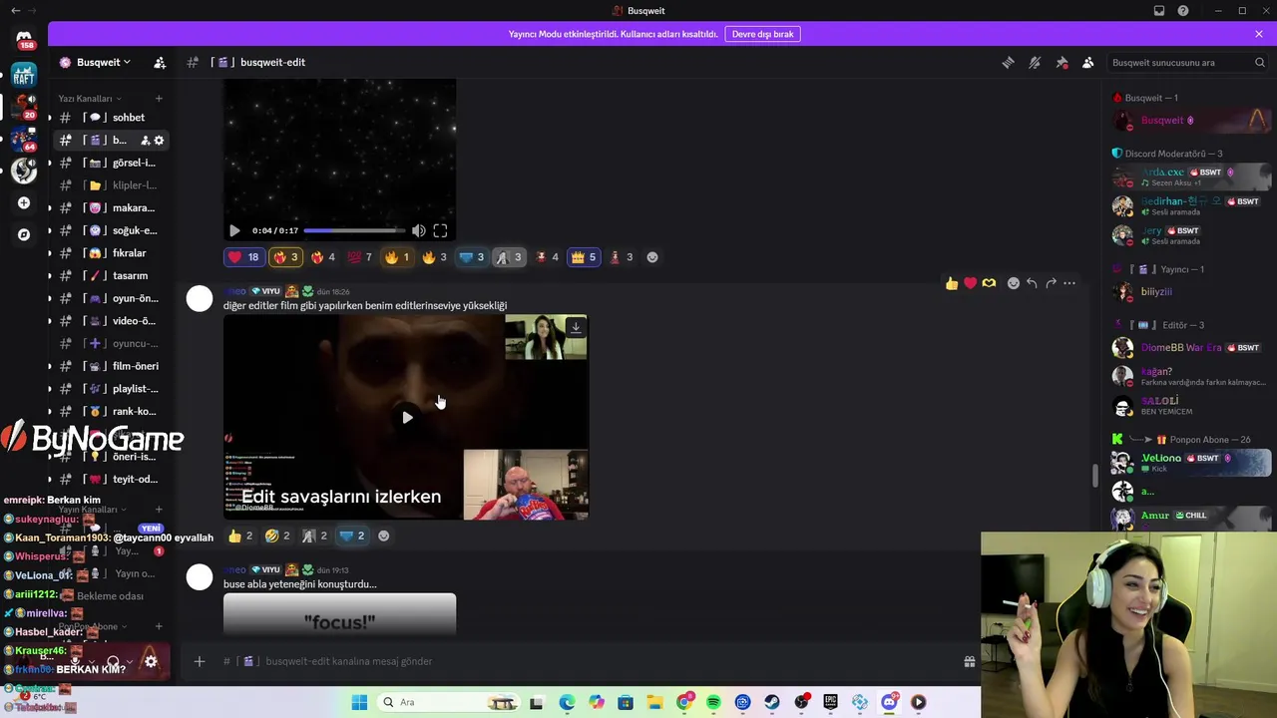Screen dimensions: 1277x718
Task: Toggle fire reaction with count 3
Action: coord(434,257)
